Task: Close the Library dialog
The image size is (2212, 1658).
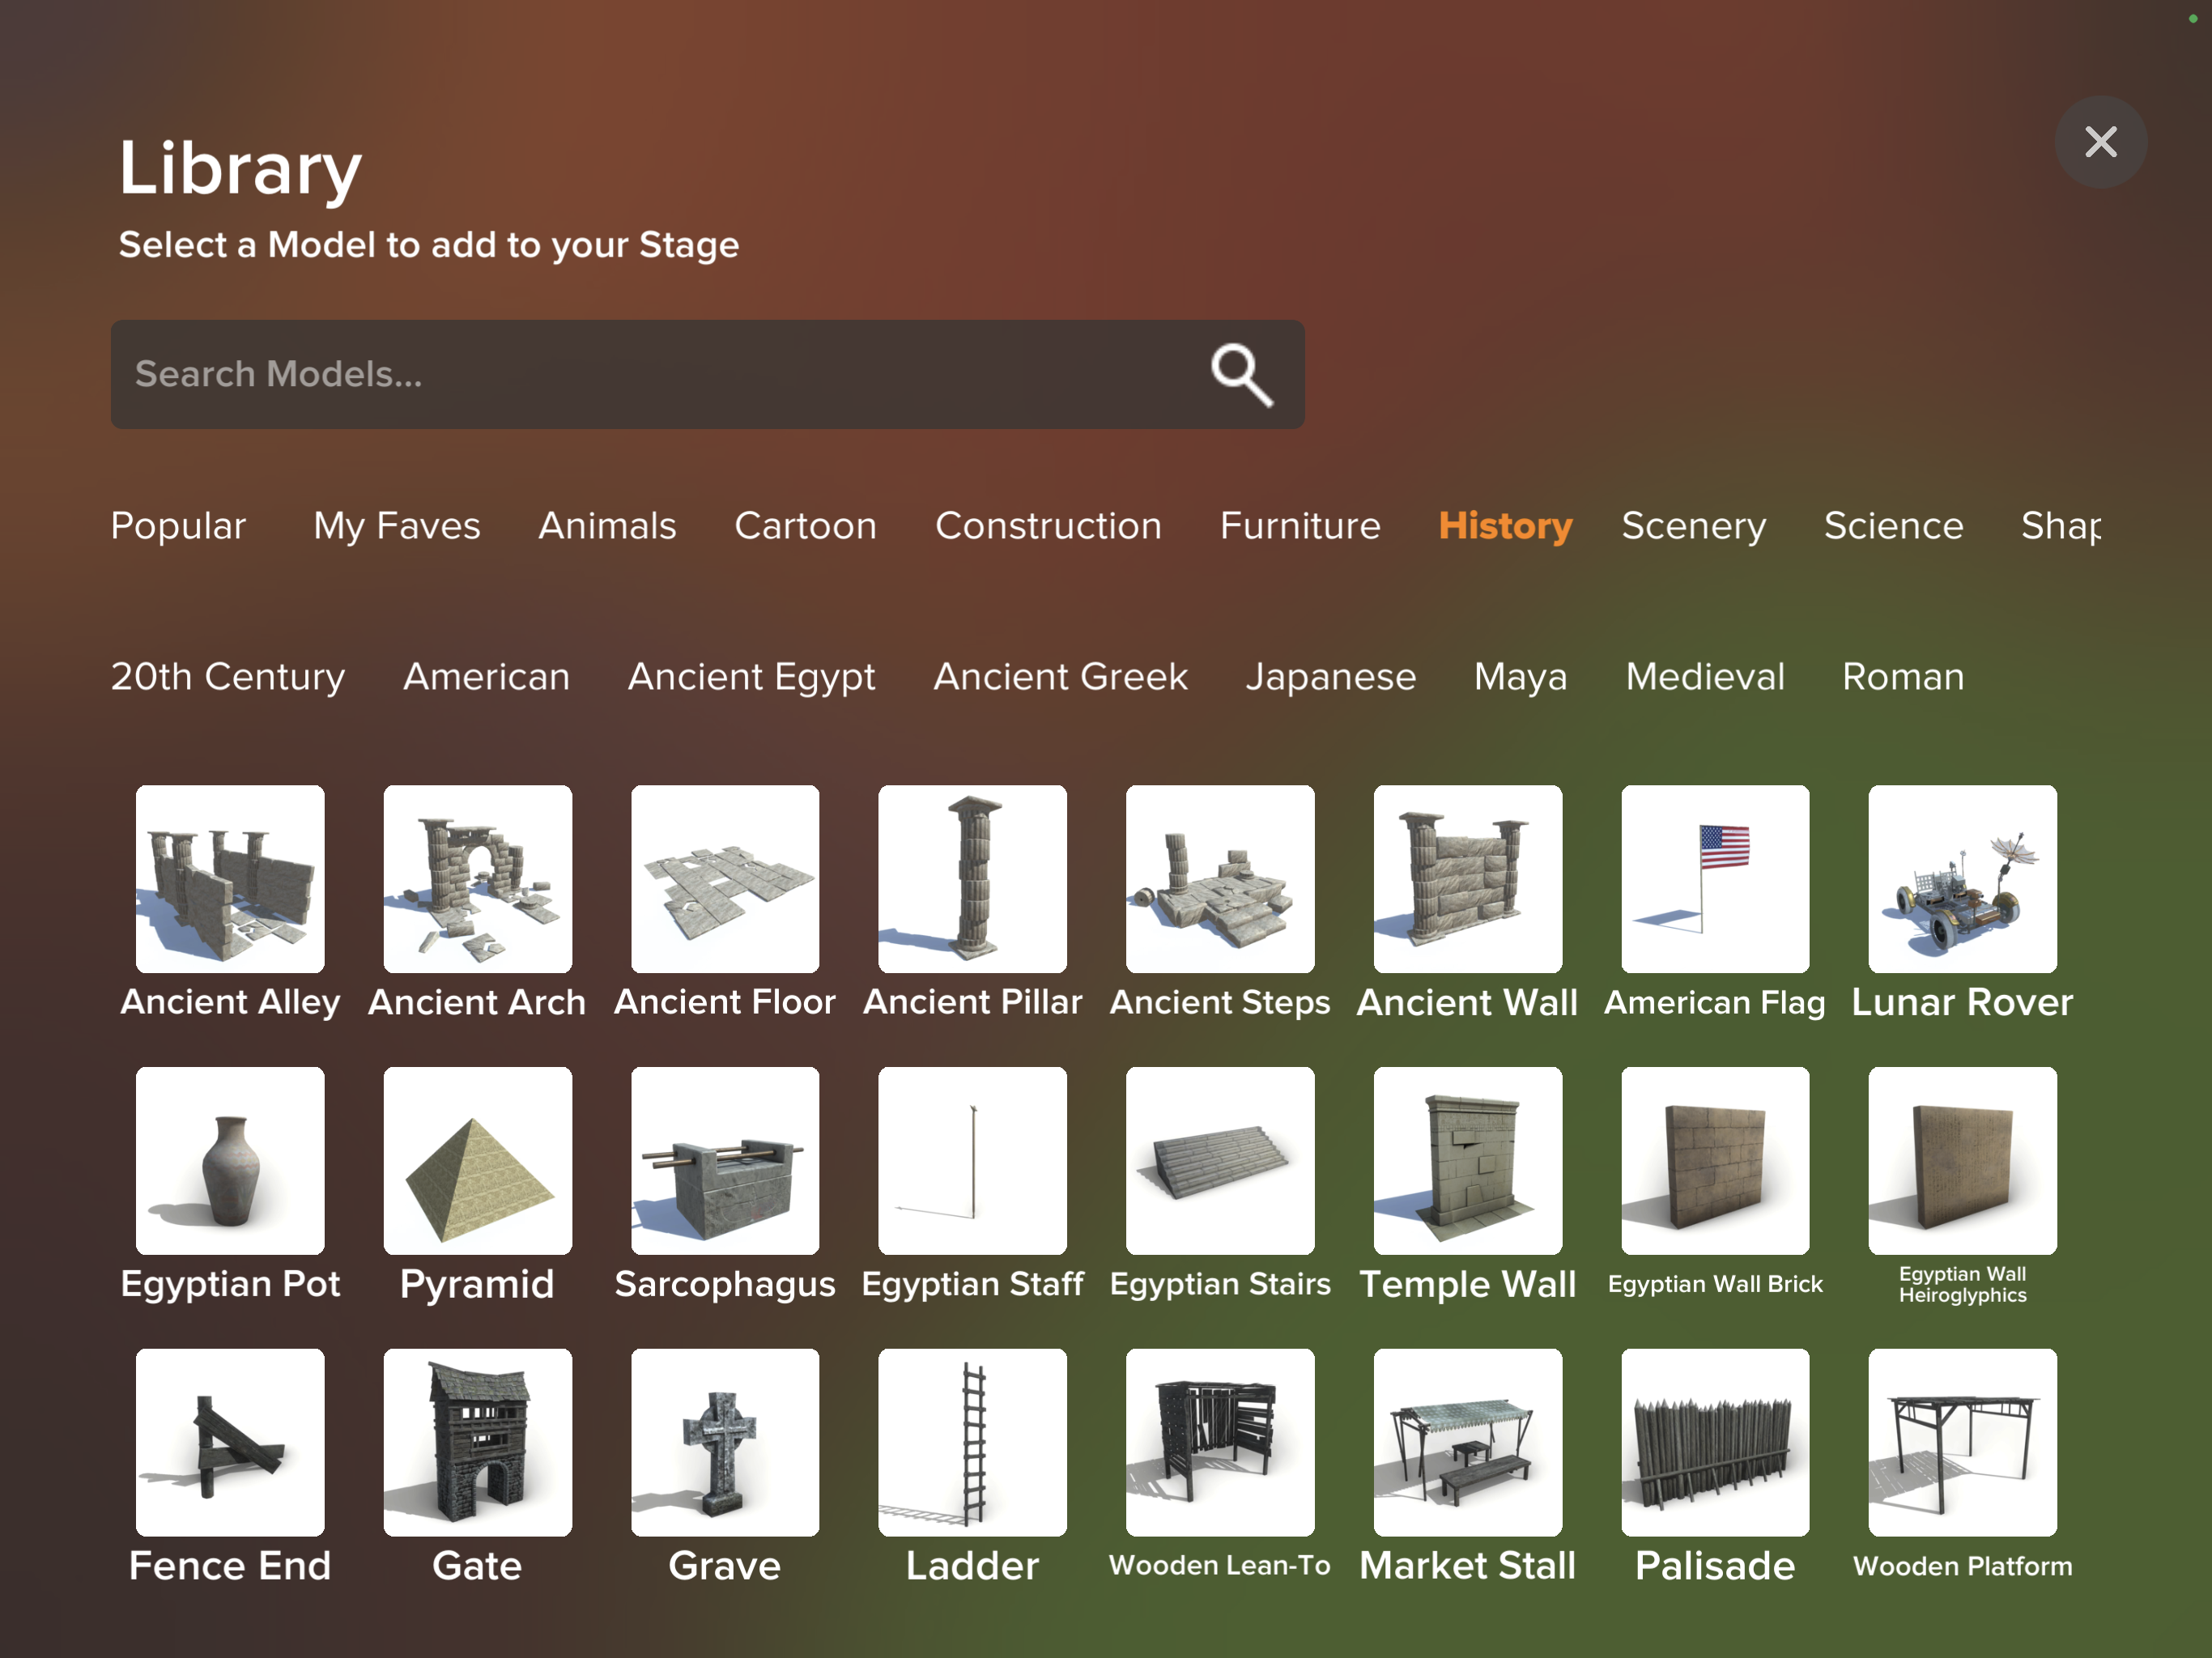Action: pos(2100,142)
